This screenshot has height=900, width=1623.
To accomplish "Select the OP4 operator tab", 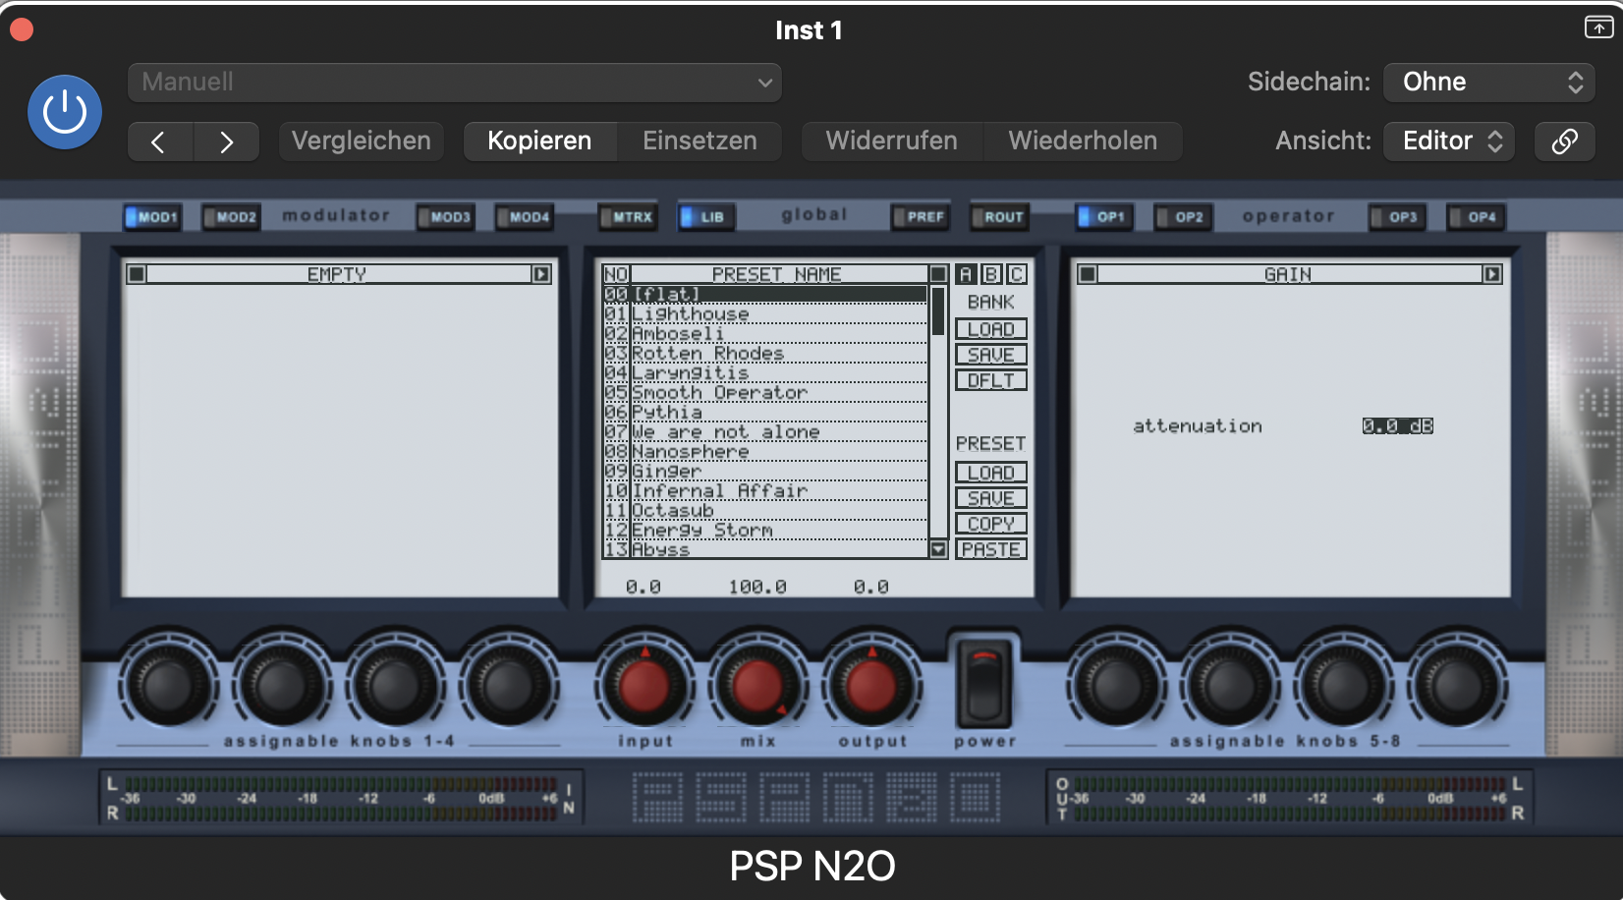I will tap(1477, 216).
